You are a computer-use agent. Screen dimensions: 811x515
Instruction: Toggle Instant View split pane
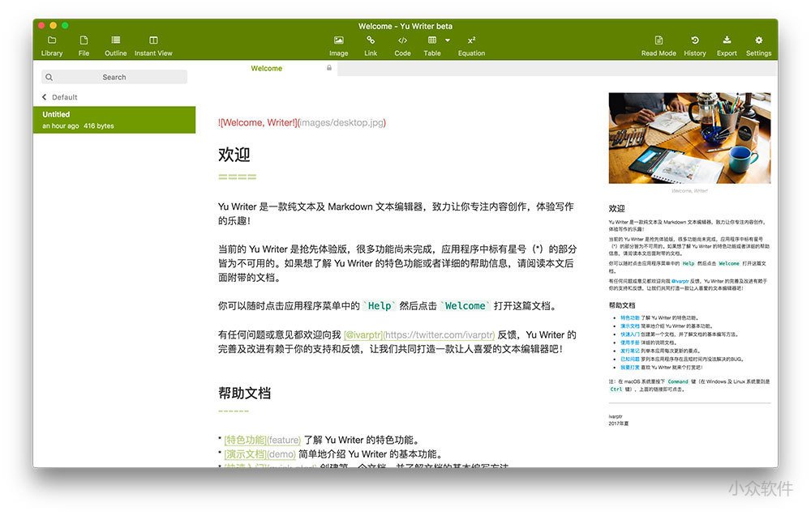[x=153, y=46]
